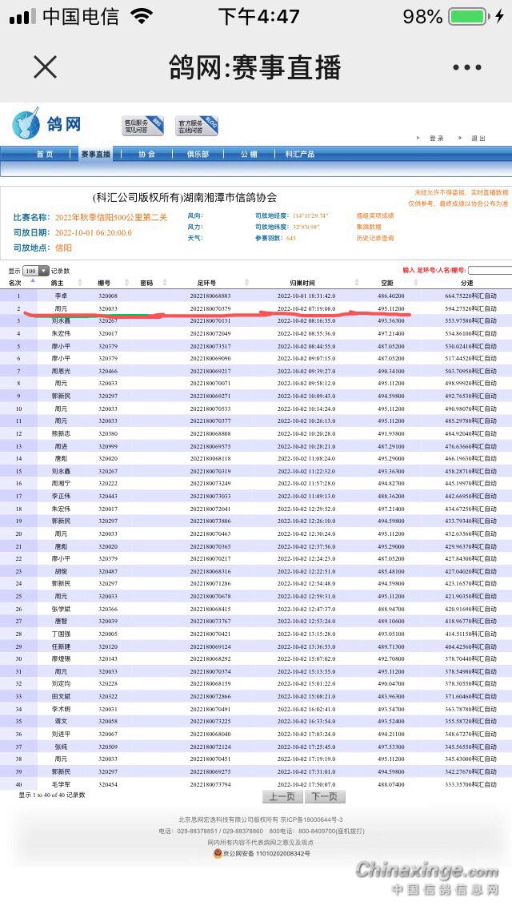Click the 鸽网 pigeon logo

pos(46,125)
